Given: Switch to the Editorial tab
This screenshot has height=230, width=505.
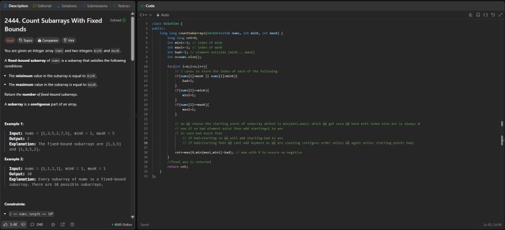Looking at the screenshot, I should coord(42,6).
